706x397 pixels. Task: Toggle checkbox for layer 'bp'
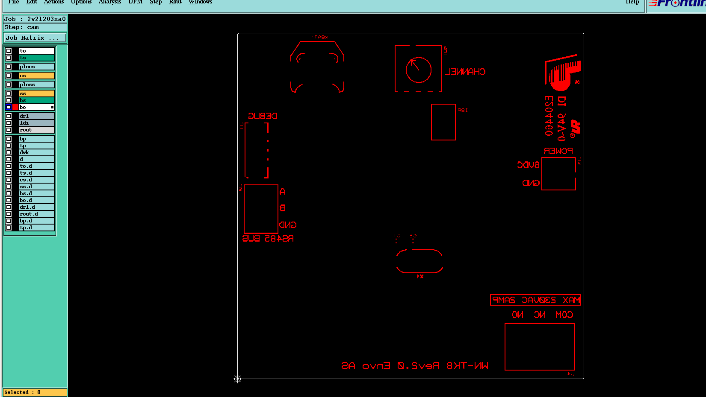(x=9, y=139)
